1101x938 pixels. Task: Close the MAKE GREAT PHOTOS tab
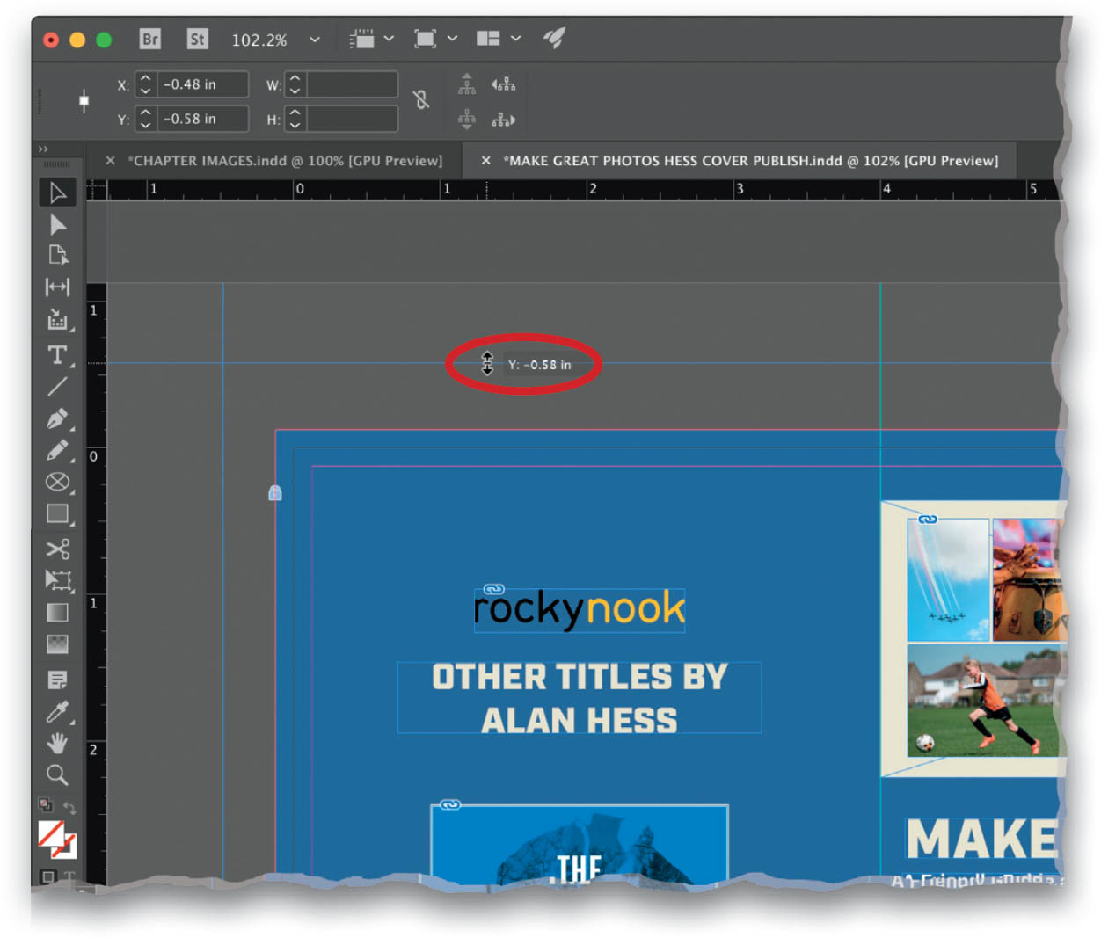485,161
